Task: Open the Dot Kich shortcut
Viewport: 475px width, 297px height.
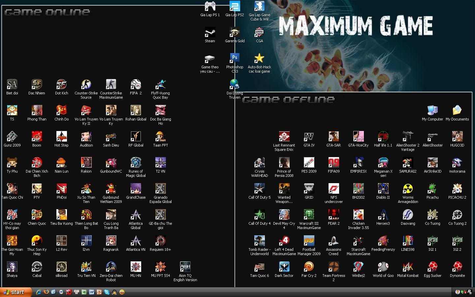Action: click(61, 84)
